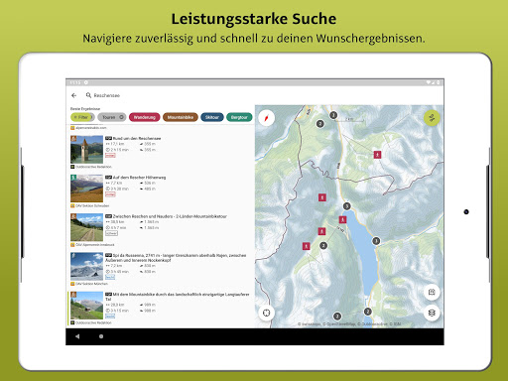Viewport: 508px width, 381px height.
Task: Click the submerged church tower thumbnail
Action: click(x=86, y=149)
